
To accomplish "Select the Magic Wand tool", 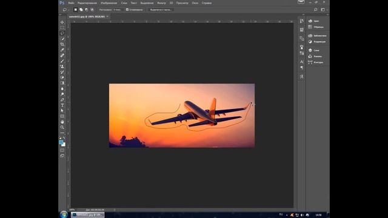I will coord(62,39).
